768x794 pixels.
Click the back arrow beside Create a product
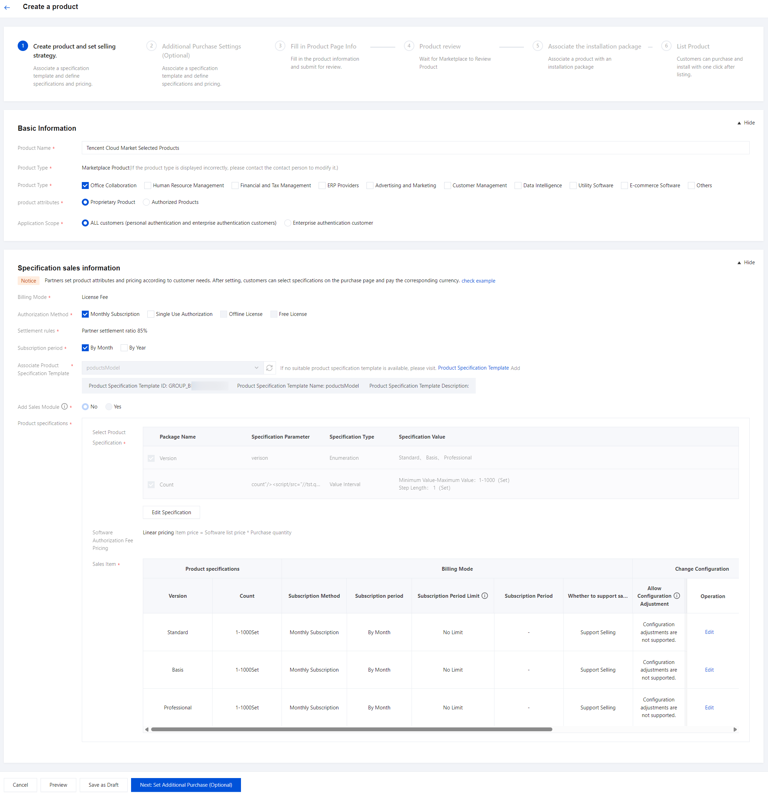coord(7,7)
